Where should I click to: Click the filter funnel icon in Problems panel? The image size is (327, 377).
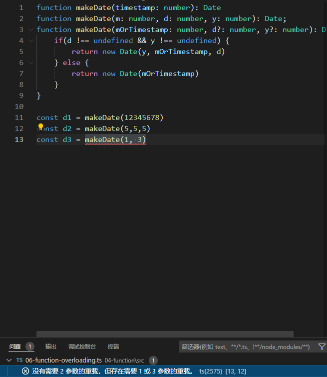tap(322, 346)
